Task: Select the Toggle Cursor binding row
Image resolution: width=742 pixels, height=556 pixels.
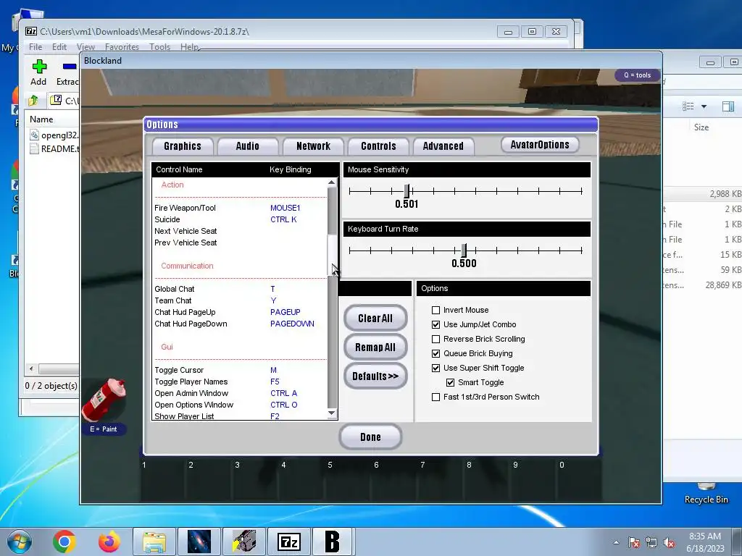Action: coord(239,370)
